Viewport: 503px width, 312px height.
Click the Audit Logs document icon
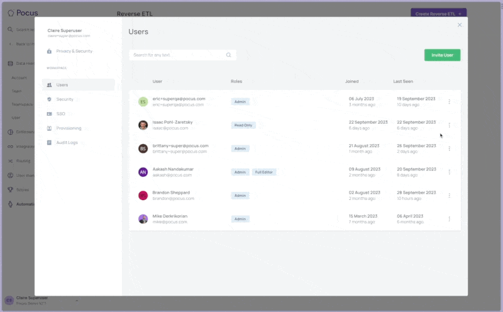pos(49,143)
